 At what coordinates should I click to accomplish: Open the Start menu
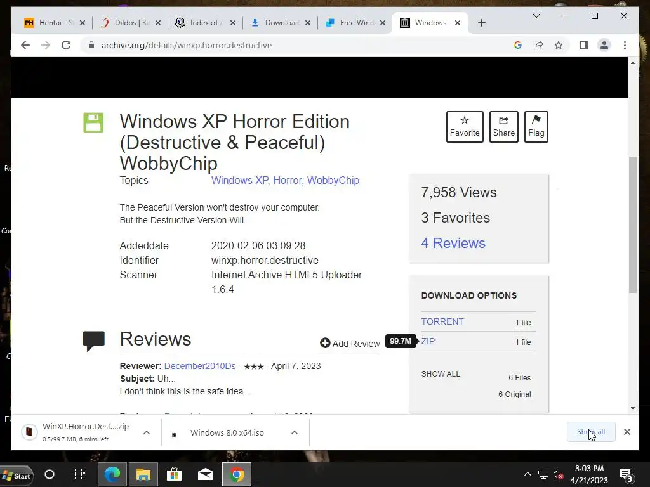click(x=16, y=475)
